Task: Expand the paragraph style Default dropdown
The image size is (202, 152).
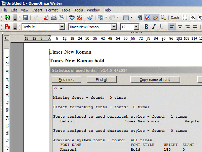Action: (x=62, y=27)
